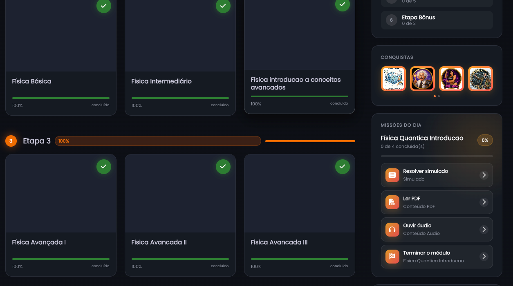Select the second grey carousel dot under Conquistas
Image resolution: width=513 pixels, height=286 pixels.
point(439,96)
